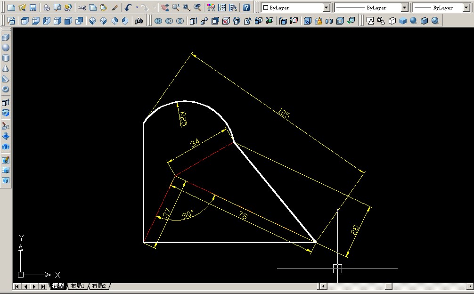This screenshot has height=294, width=474.
Task: Switch to Top view
Action: (x=25, y=21)
